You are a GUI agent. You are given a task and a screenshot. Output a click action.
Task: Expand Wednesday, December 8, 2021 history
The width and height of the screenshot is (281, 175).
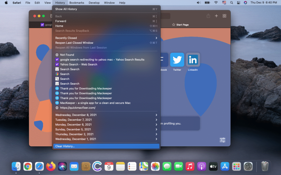106,115
